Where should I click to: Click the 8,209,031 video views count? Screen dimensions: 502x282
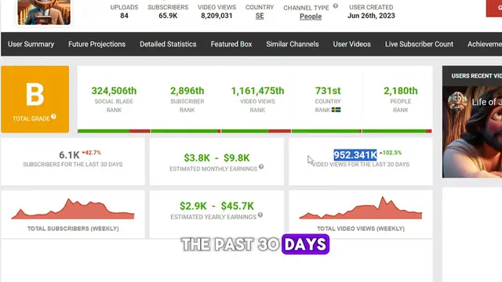[x=216, y=16]
